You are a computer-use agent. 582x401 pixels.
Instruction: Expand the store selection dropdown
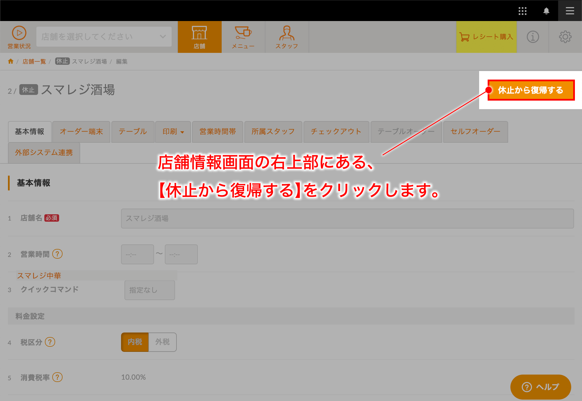(x=104, y=37)
